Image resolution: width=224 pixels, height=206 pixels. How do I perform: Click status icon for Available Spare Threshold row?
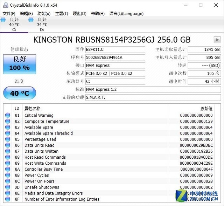[8, 133]
